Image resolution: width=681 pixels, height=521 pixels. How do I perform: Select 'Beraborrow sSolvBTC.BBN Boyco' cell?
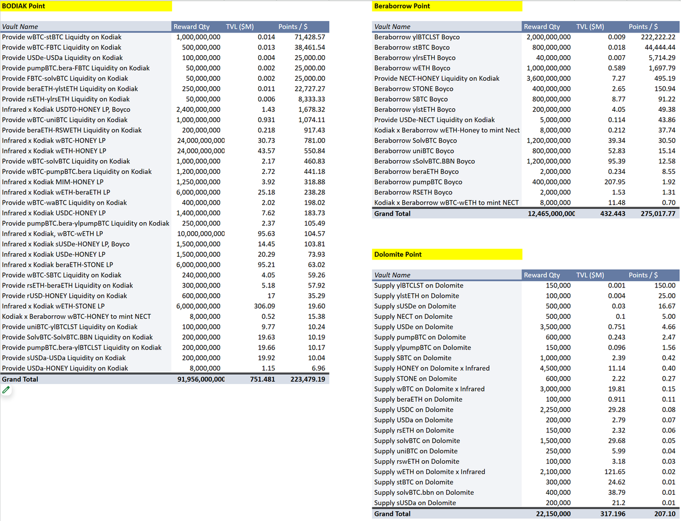(425, 161)
